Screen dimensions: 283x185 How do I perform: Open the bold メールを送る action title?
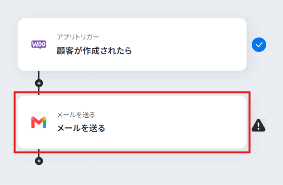pos(81,128)
